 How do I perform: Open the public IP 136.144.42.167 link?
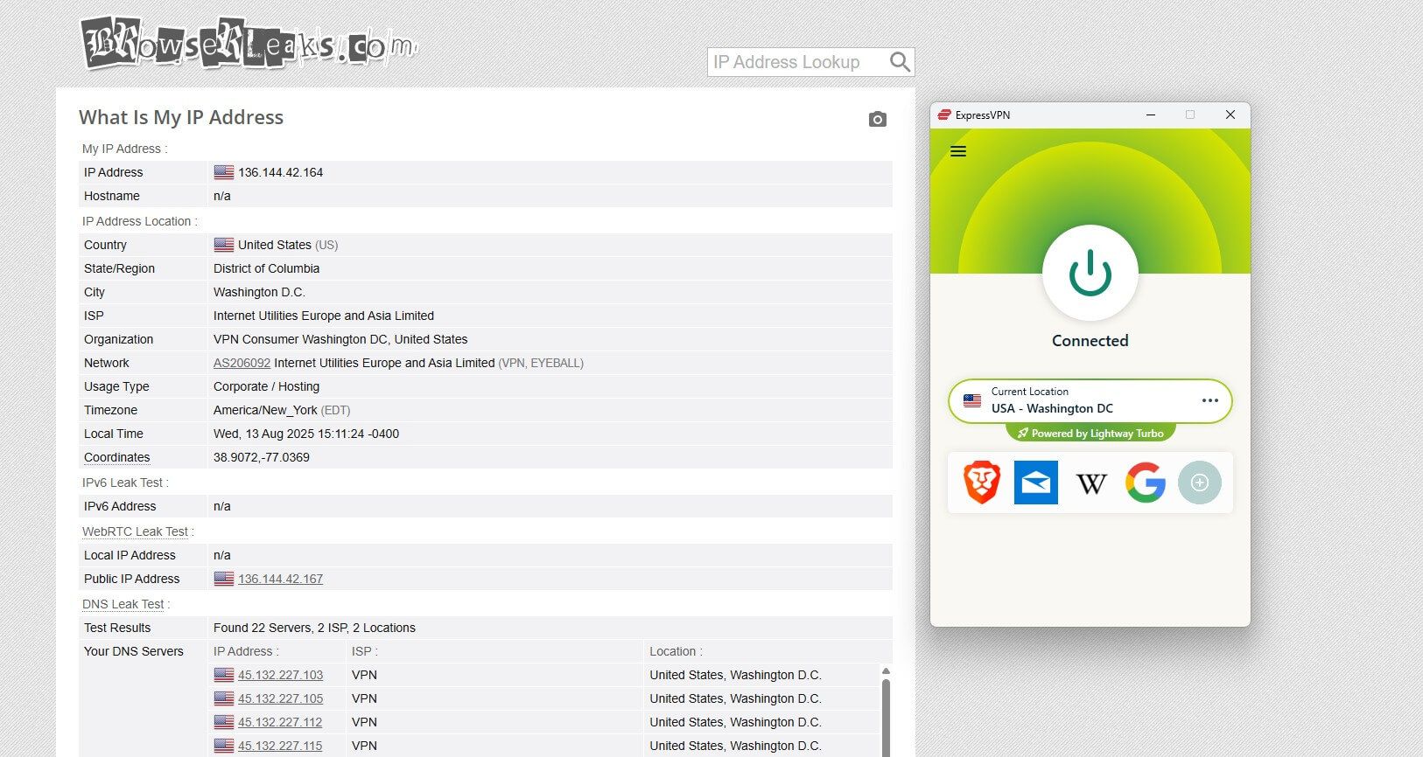tap(280, 579)
